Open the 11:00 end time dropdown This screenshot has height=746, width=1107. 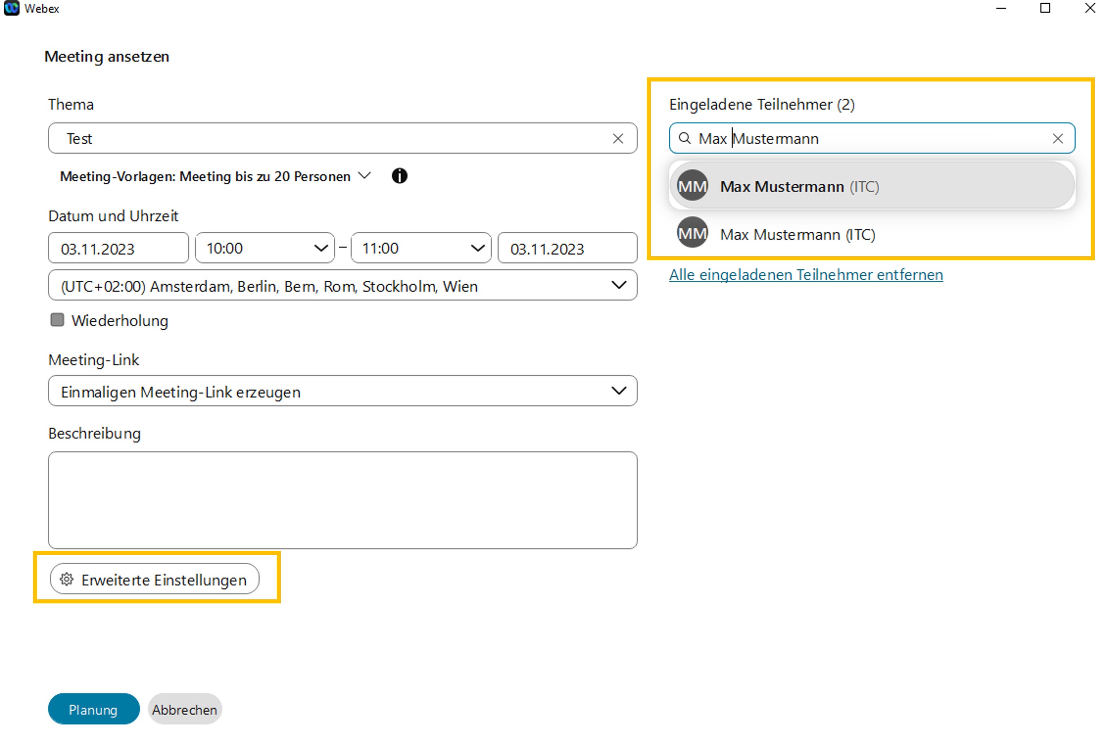[477, 248]
